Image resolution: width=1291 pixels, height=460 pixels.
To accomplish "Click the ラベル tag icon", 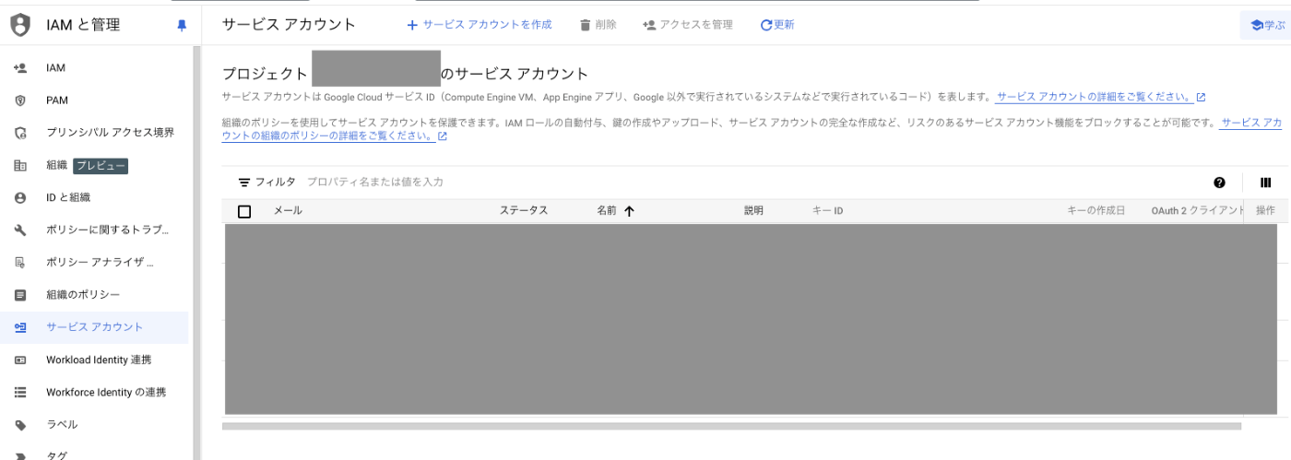I will click(20, 425).
